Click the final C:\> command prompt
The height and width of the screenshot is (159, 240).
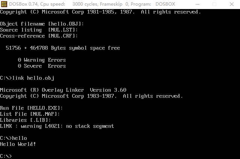[6, 156]
